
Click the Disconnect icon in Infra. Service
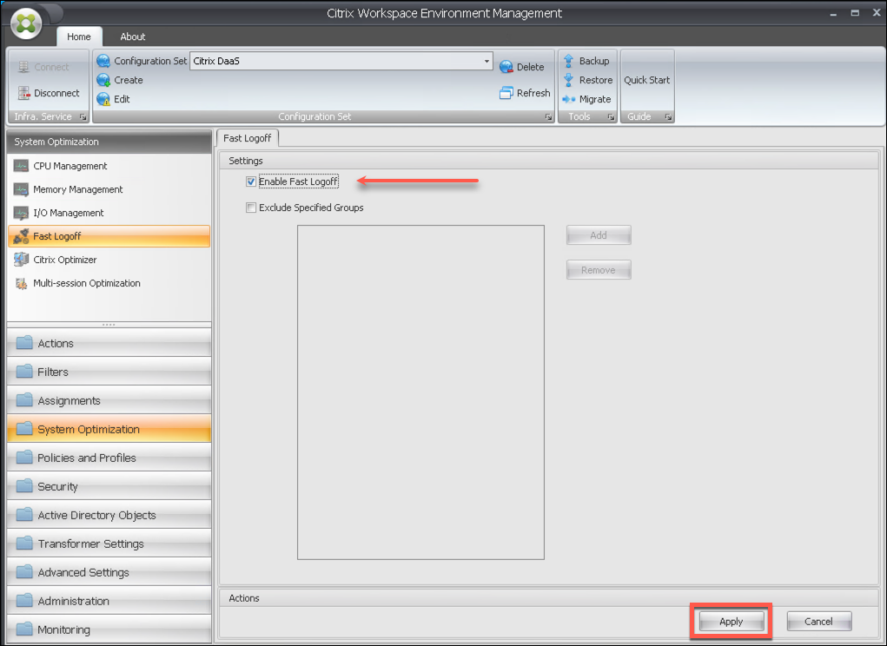click(x=23, y=93)
